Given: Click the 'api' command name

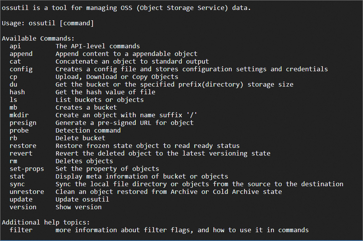Looking at the screenshot, I should pos(15,46).
